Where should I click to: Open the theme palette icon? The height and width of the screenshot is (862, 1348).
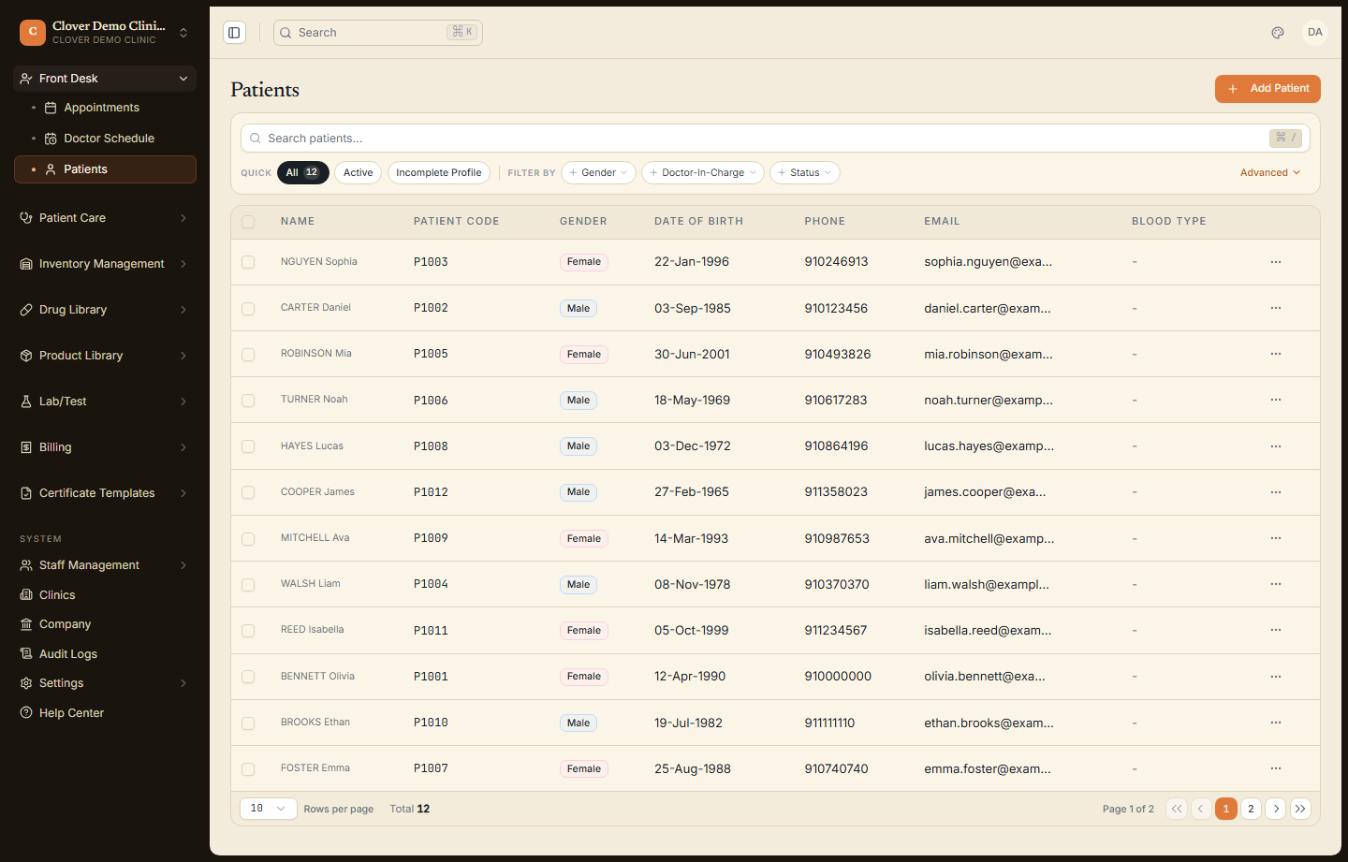pyautogui.click(x=1278, y=33)
